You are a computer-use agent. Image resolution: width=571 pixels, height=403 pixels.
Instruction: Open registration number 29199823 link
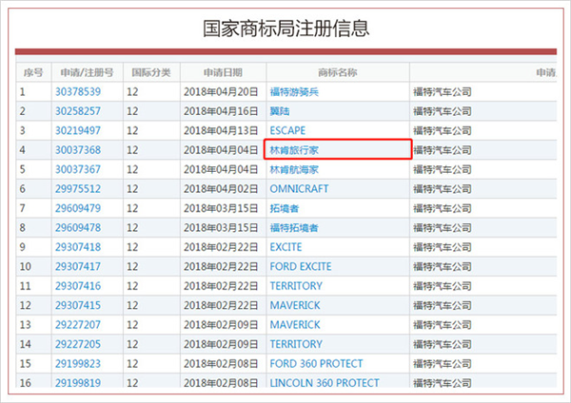[78, 363]
